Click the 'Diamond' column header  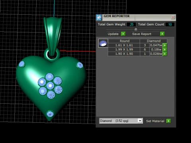tap(154, 41)
